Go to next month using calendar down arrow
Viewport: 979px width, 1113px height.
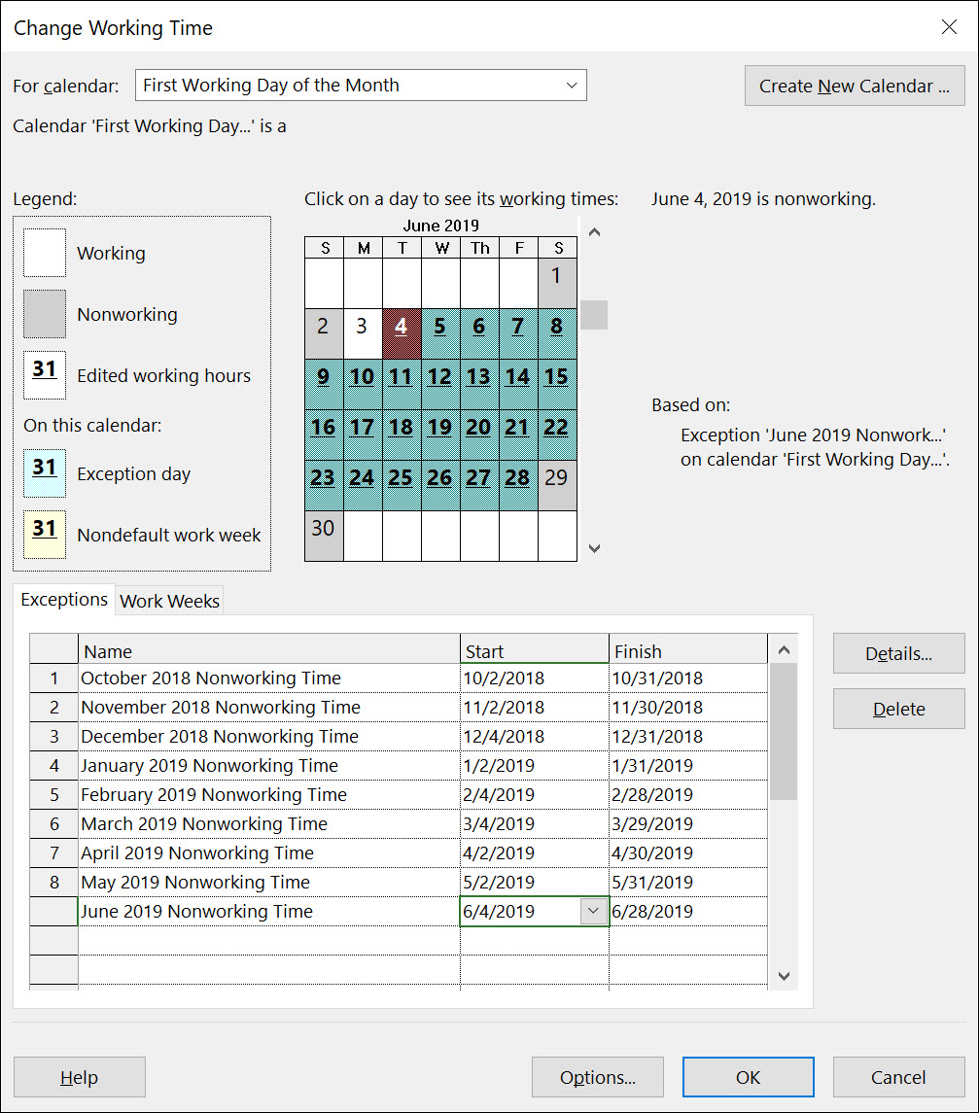595,548
